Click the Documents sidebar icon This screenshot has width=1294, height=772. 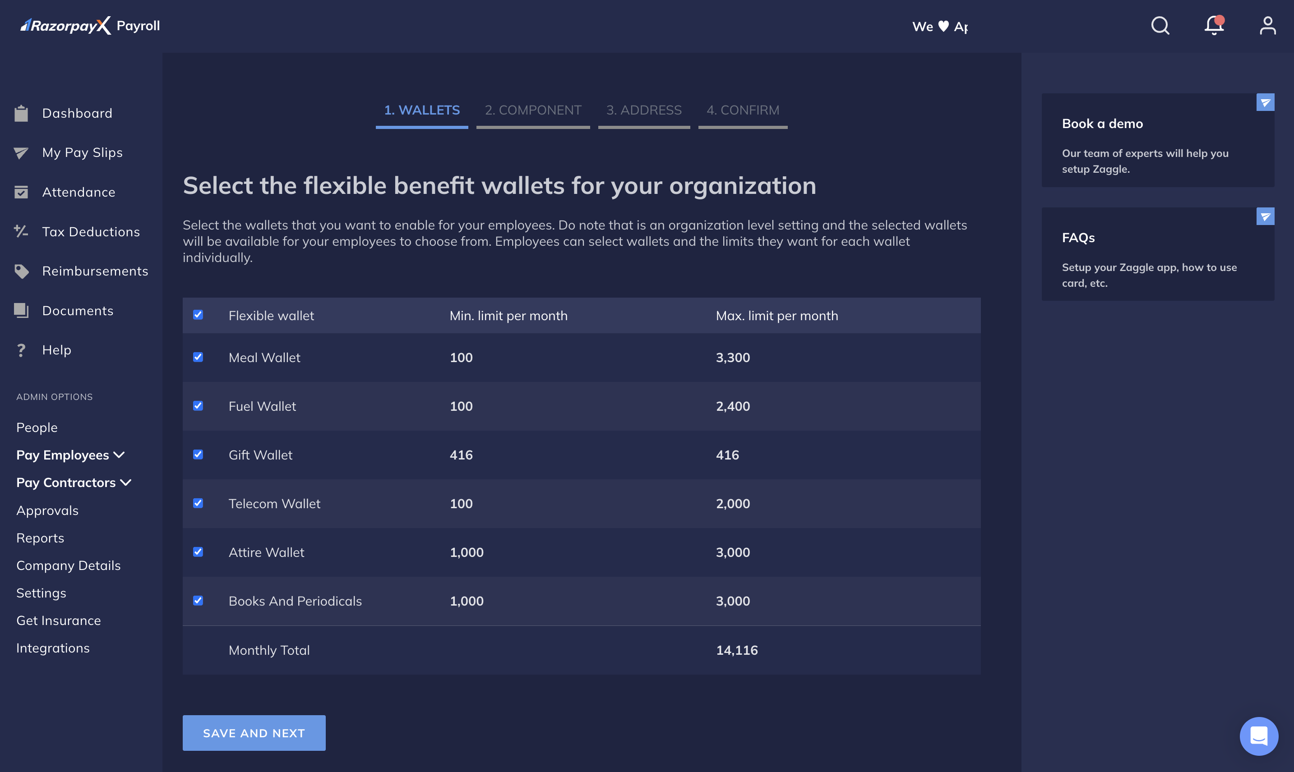click(x=22, y=311)
